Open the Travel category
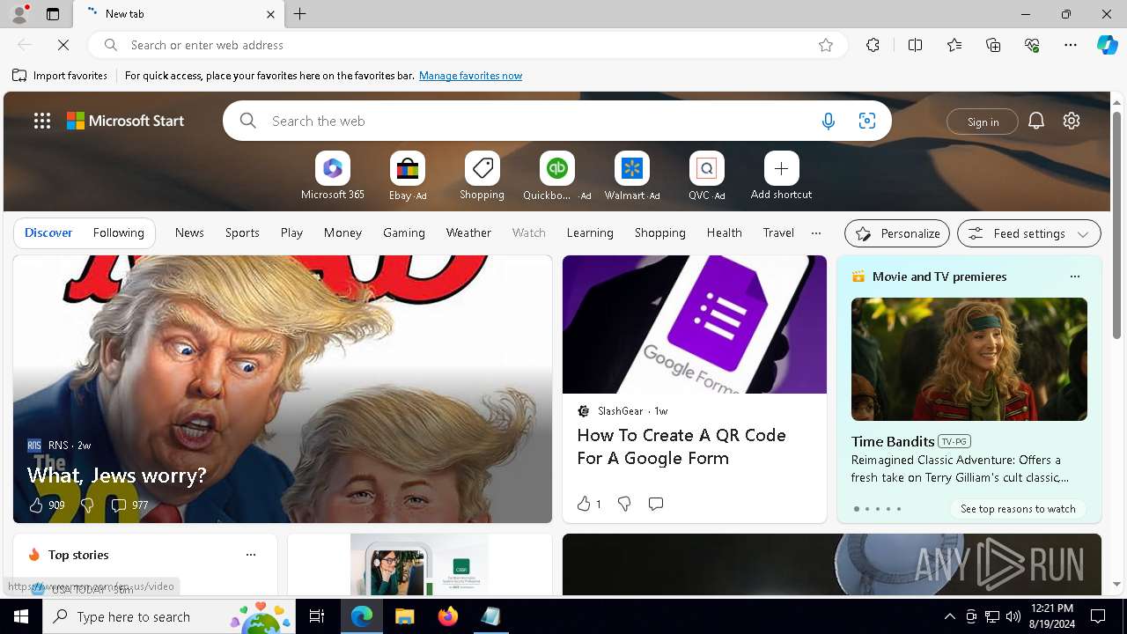Image resolution: width=1127 pixels, height=634 pixels. pyautogui.click(x=778, y=232)
